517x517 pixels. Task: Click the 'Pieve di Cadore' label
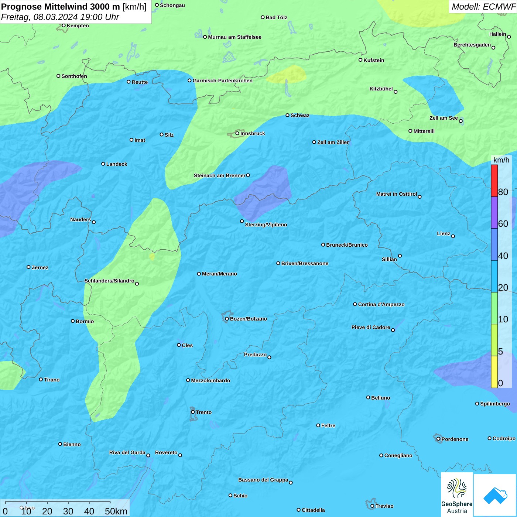(x=371, y=327)
